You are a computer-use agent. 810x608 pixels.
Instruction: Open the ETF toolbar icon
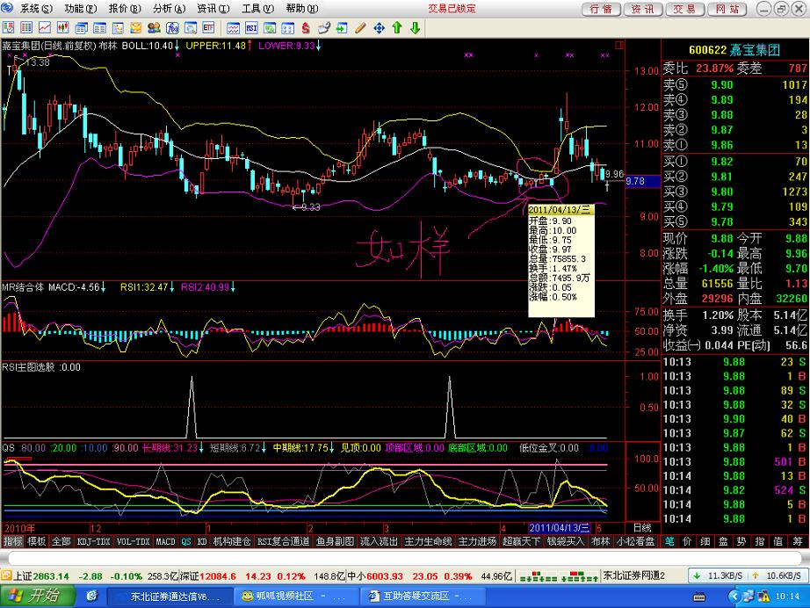pyautogui.click(x=209, y=28)
